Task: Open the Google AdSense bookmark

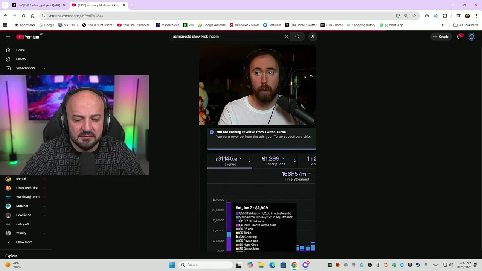Action: 212,25
